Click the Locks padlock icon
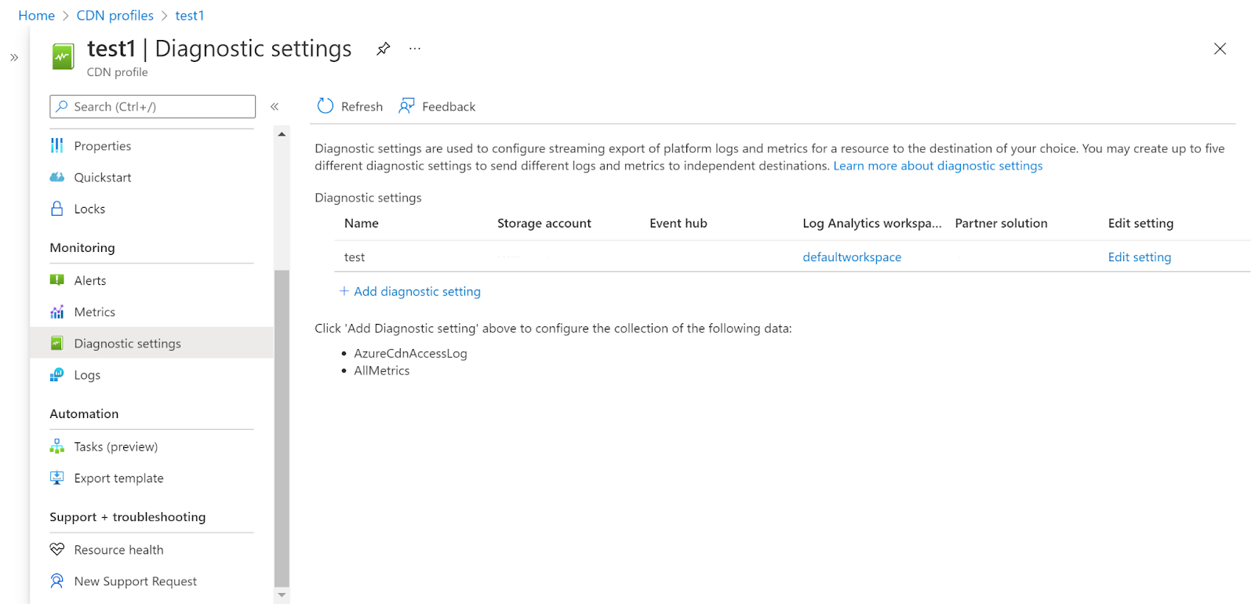 (57, 209)
